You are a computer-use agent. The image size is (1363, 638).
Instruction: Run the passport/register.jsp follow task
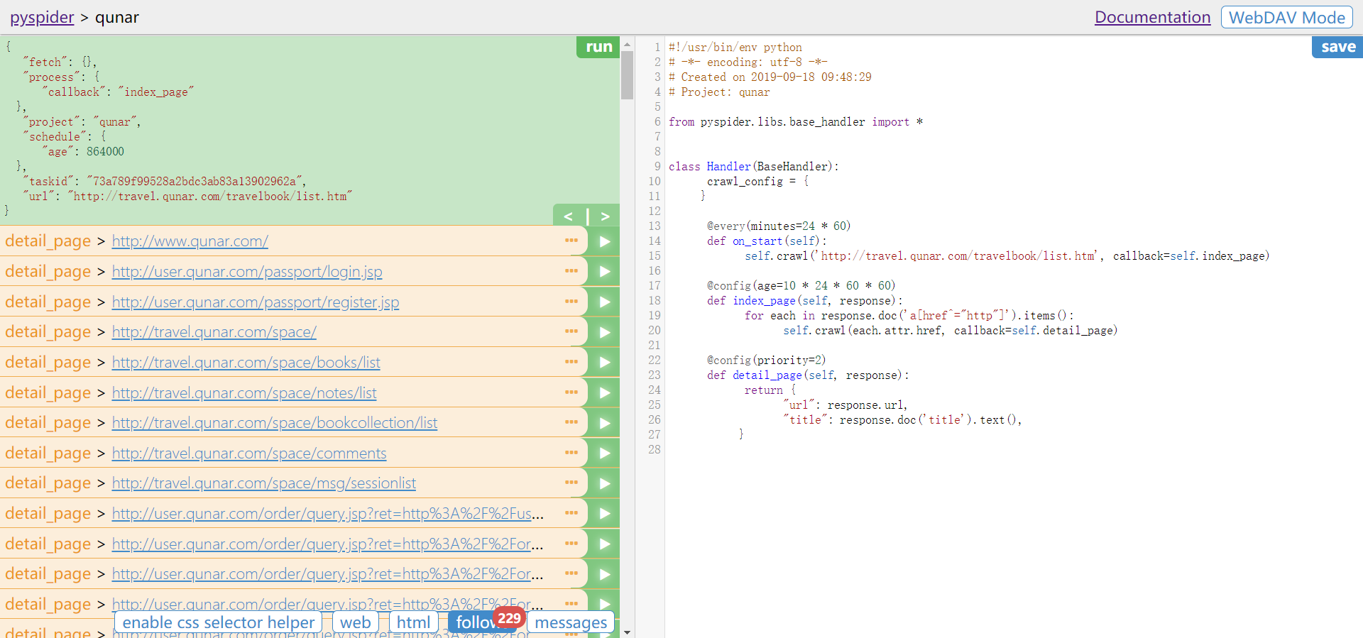pyautogui.click(x=603, y=302)
